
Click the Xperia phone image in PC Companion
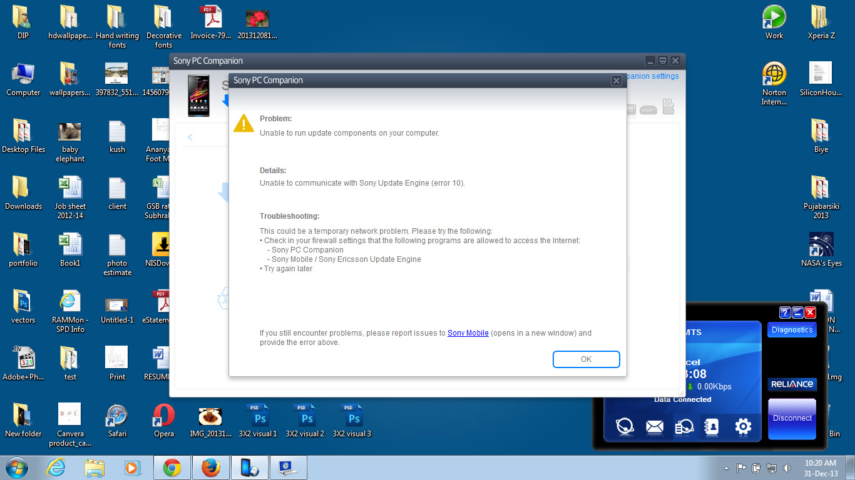199,96
